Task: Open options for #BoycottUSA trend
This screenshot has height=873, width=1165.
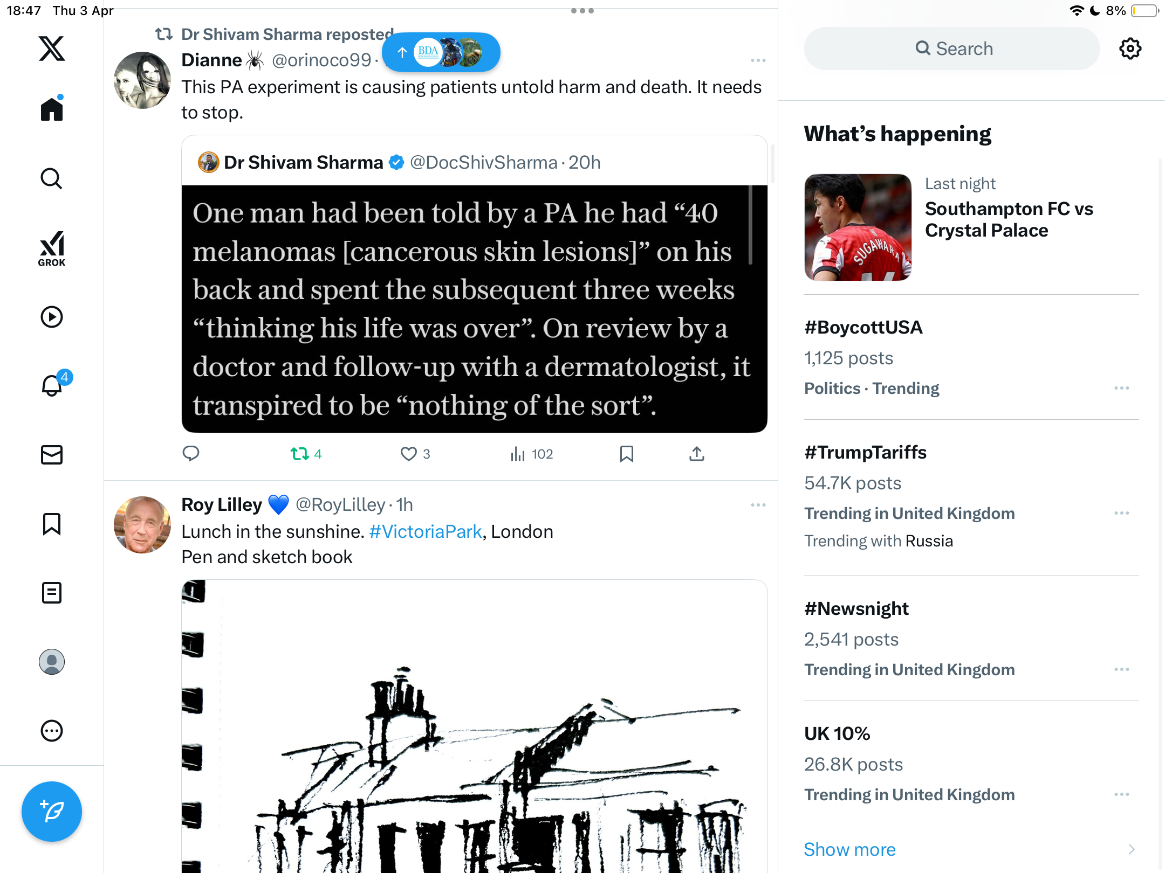Action: coord(1122,388)
